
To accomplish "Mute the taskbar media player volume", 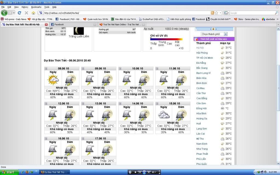I will click(x=153, y=172).
